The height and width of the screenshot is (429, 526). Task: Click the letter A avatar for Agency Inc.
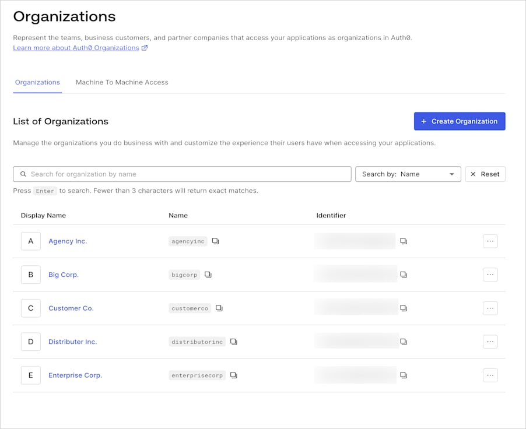(x=30, y=241)
